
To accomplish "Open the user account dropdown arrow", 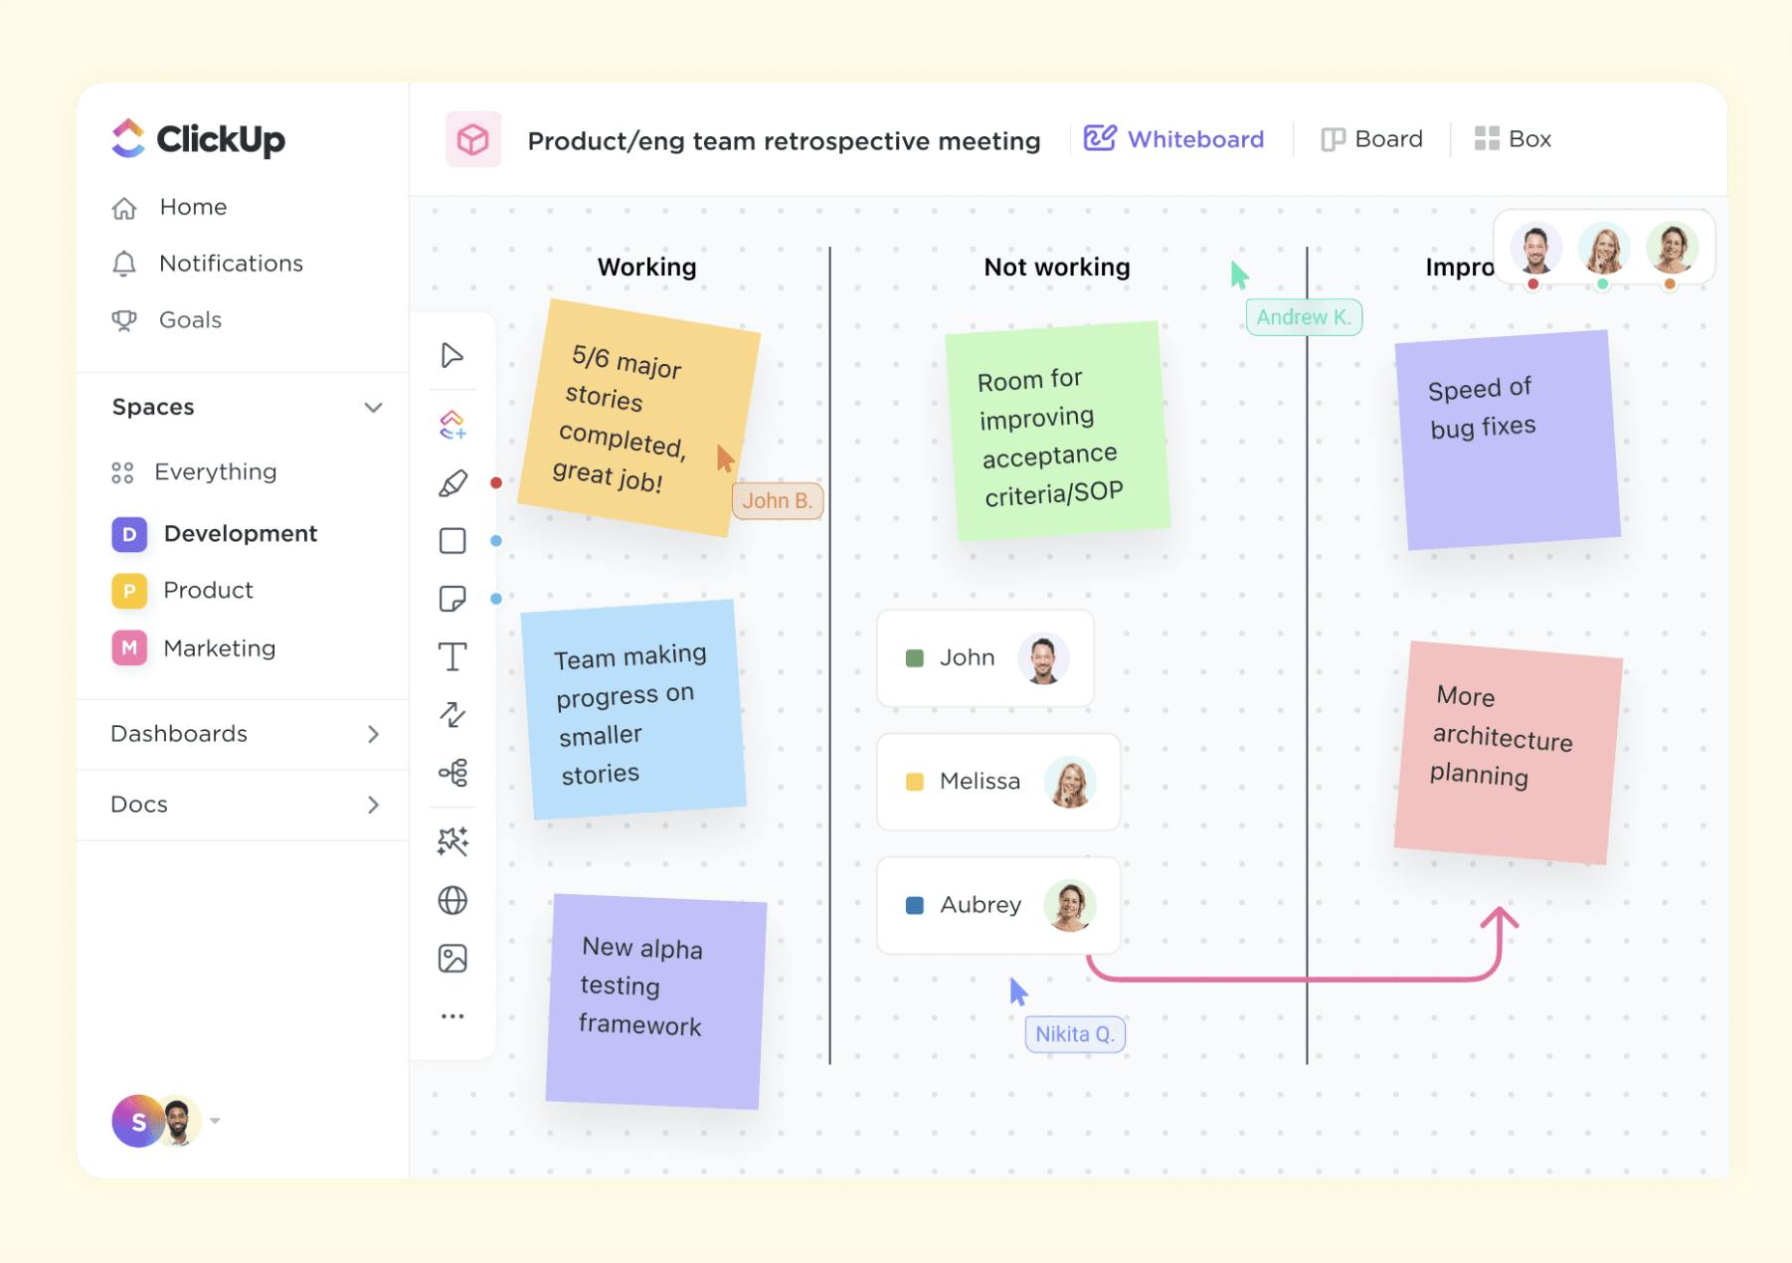I will point(215,1121).
